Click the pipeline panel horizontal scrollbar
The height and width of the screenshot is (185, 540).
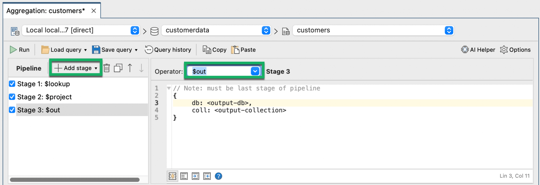[75, 180]
